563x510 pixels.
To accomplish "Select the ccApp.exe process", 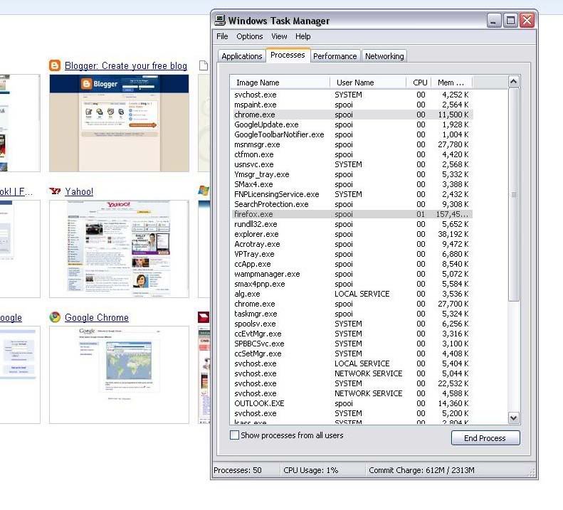I will (x=352, y=264).
